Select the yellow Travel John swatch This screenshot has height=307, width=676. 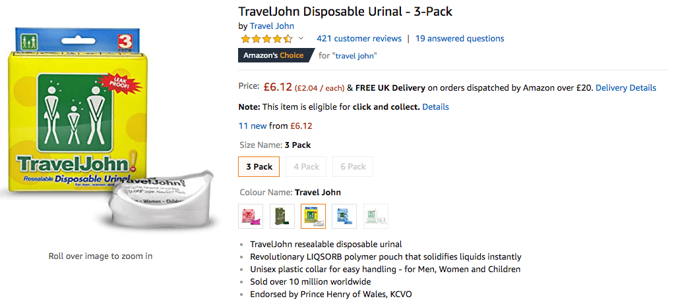click(313, 216)
